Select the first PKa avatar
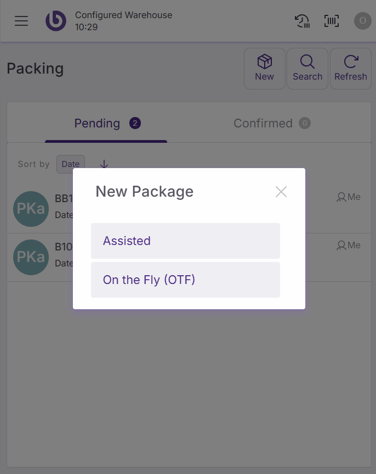The height and width of the screenshot is (474, 376). tap(31, 209)
